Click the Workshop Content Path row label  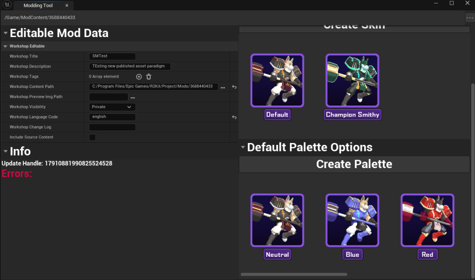(x=32, y=87)
